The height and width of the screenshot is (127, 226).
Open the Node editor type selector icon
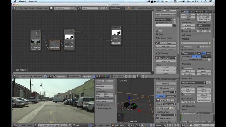15,77
